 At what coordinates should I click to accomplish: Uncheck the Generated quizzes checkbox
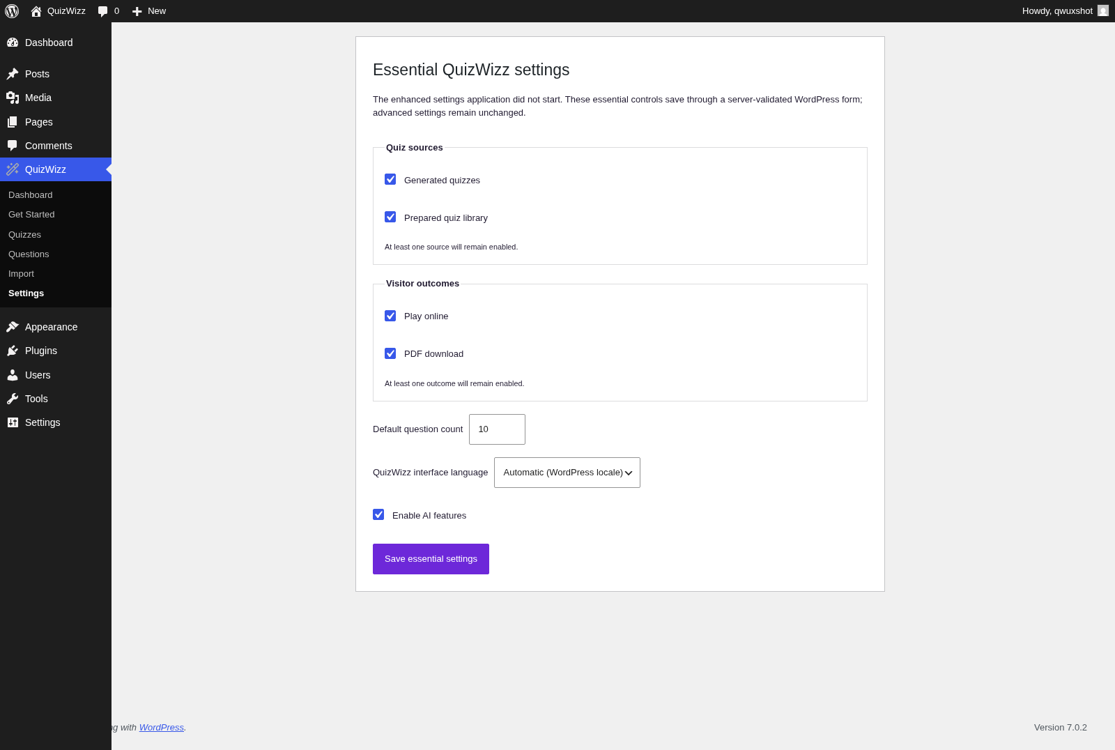click(390, 179)
